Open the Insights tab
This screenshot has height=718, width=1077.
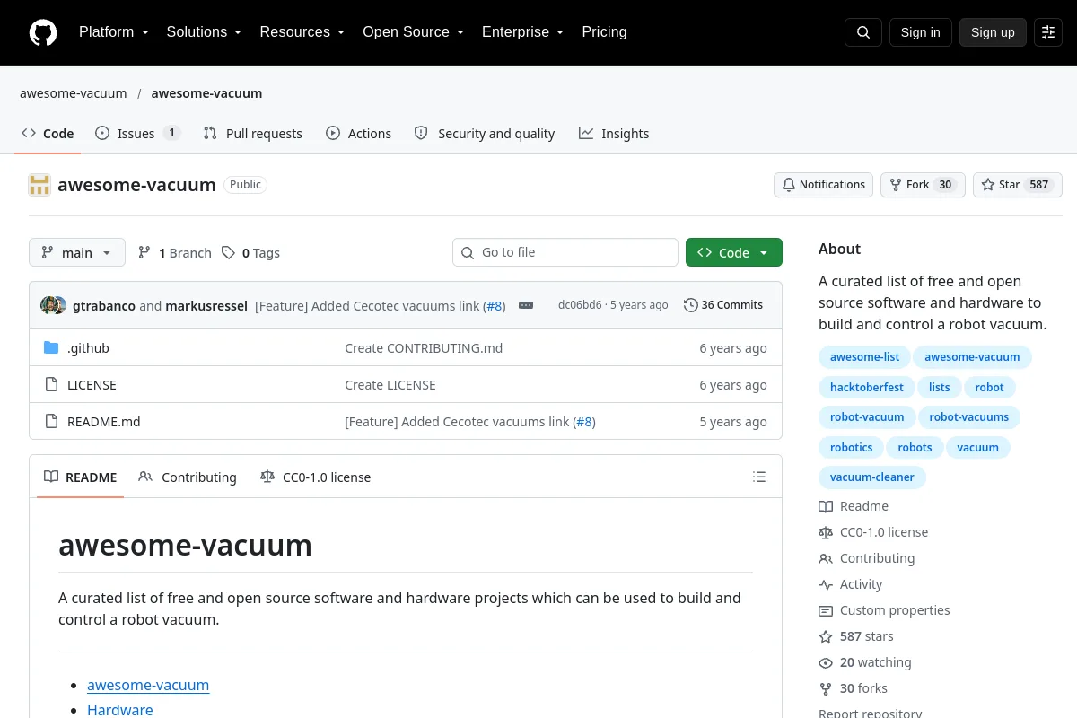tap(614, 134)
